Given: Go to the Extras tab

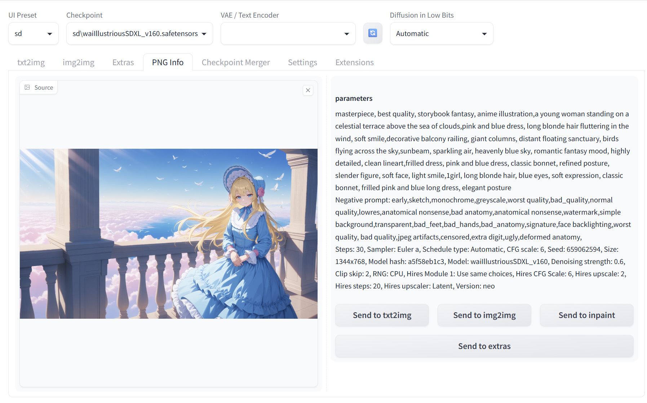Looking at the screenshot, I should click(123, 62).
